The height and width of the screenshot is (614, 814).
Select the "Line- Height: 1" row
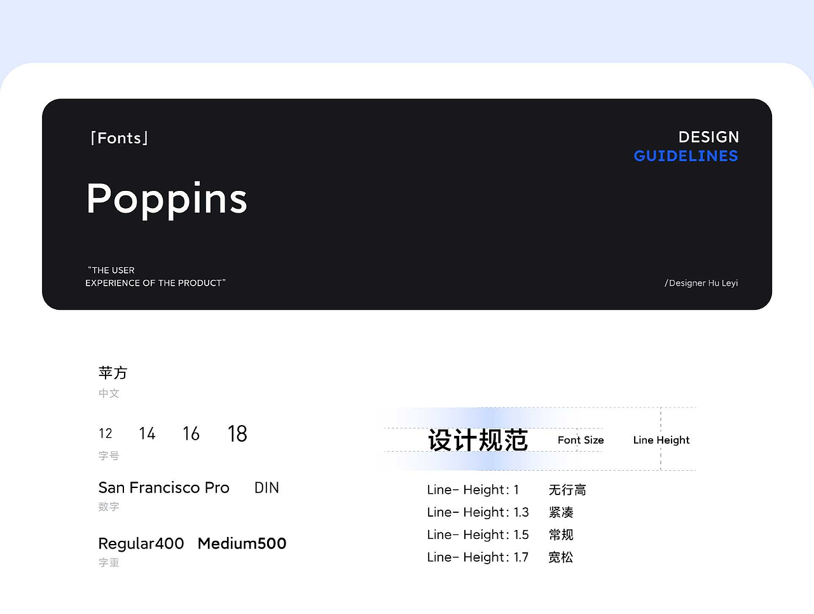click(x=473, y=490)
